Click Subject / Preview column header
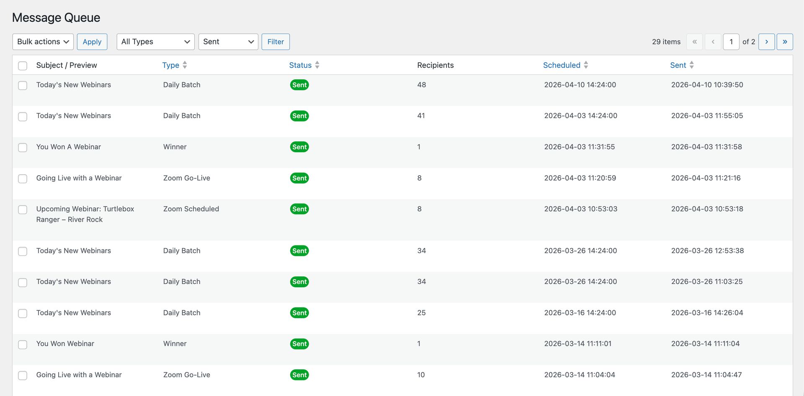804x396 pixels. pyautogui.click(x=67, y=65)
